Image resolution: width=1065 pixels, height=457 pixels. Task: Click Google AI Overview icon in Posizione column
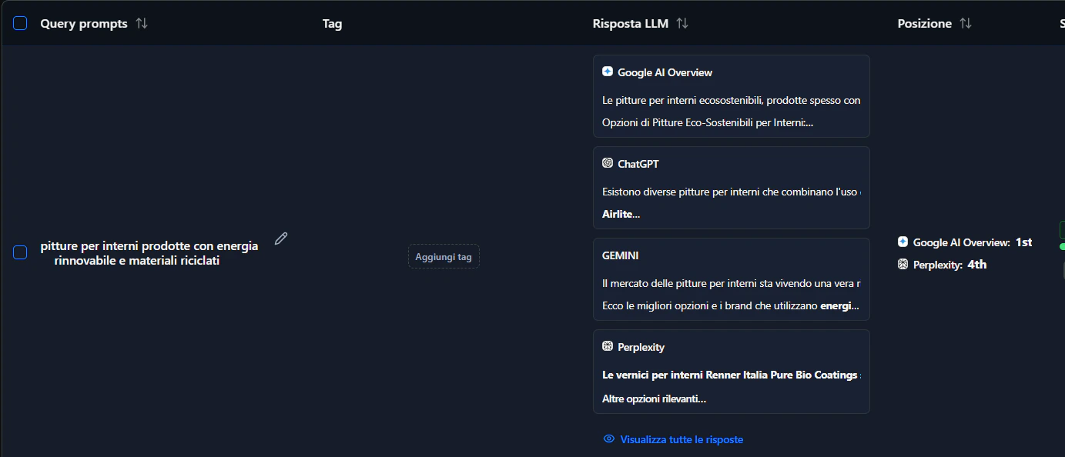[903, 242]
